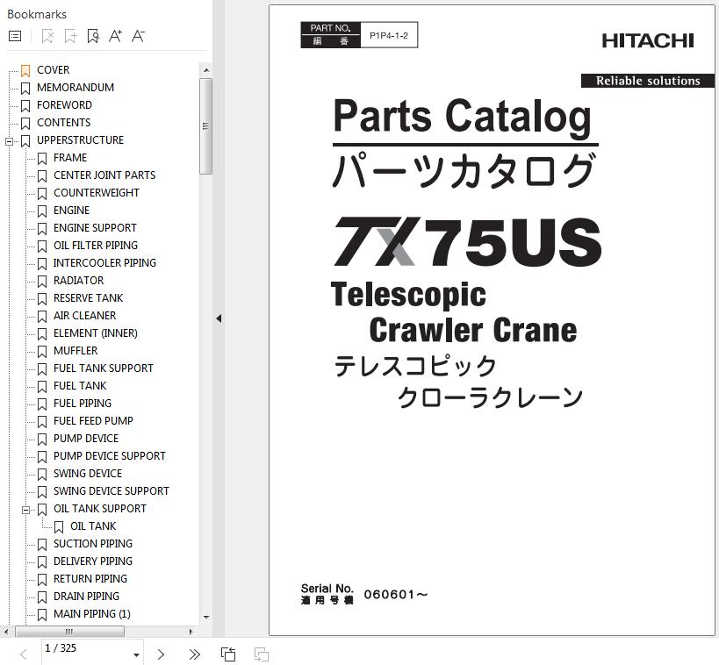719x665 pixels.
Task: Open PUMP DEVICE SUPPORT bookmark
Action: (x=110, y=456)
